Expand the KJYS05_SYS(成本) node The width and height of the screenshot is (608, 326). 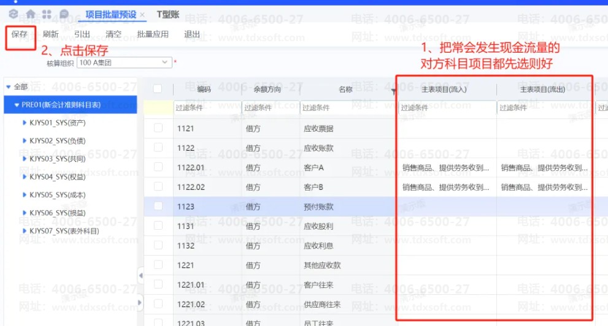click(x=25, y=195)
